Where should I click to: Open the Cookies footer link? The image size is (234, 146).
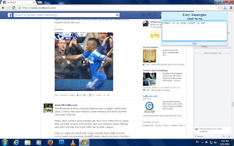174,126
